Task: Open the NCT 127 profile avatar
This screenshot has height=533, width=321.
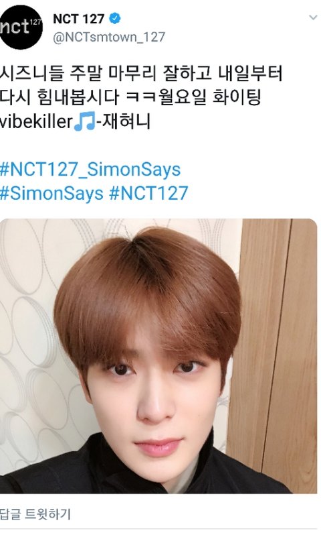Action: coord(21,27)
